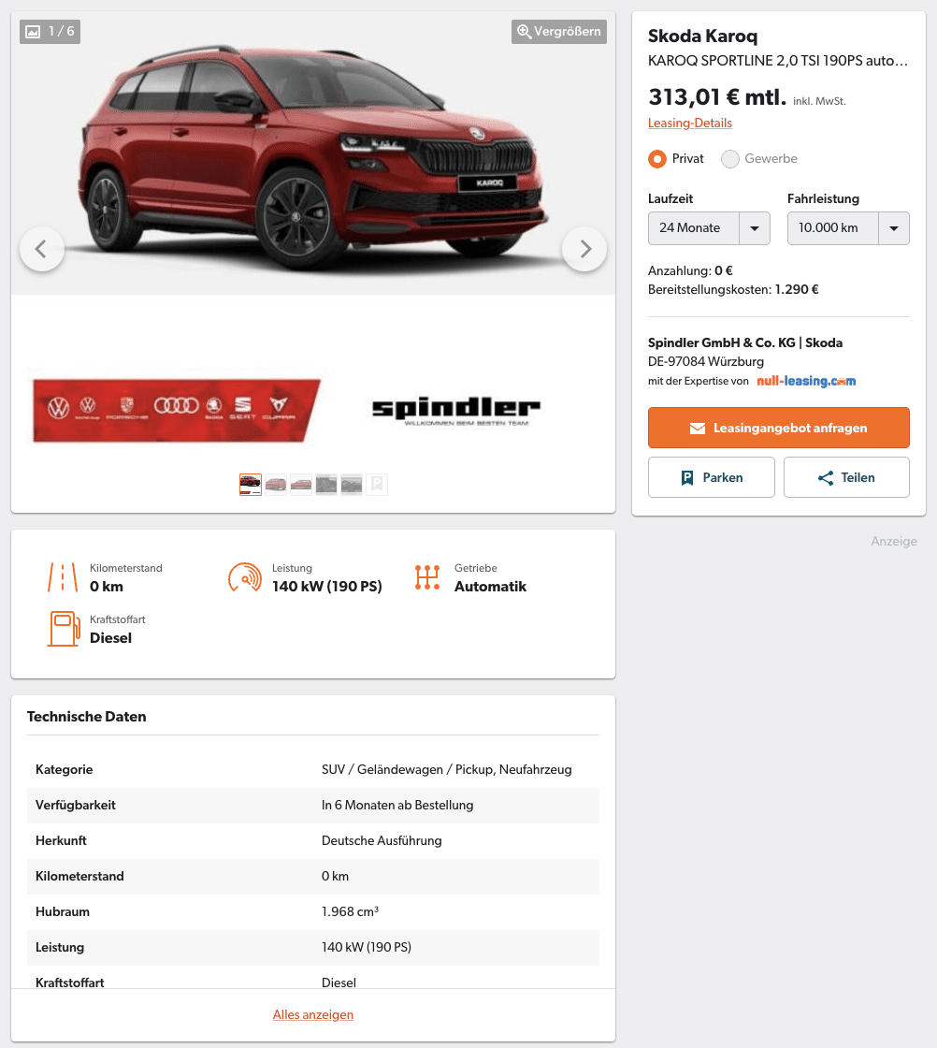Click the image counter gallery icon
This screenshot has height=1048, width=937.
pos(33,32)
